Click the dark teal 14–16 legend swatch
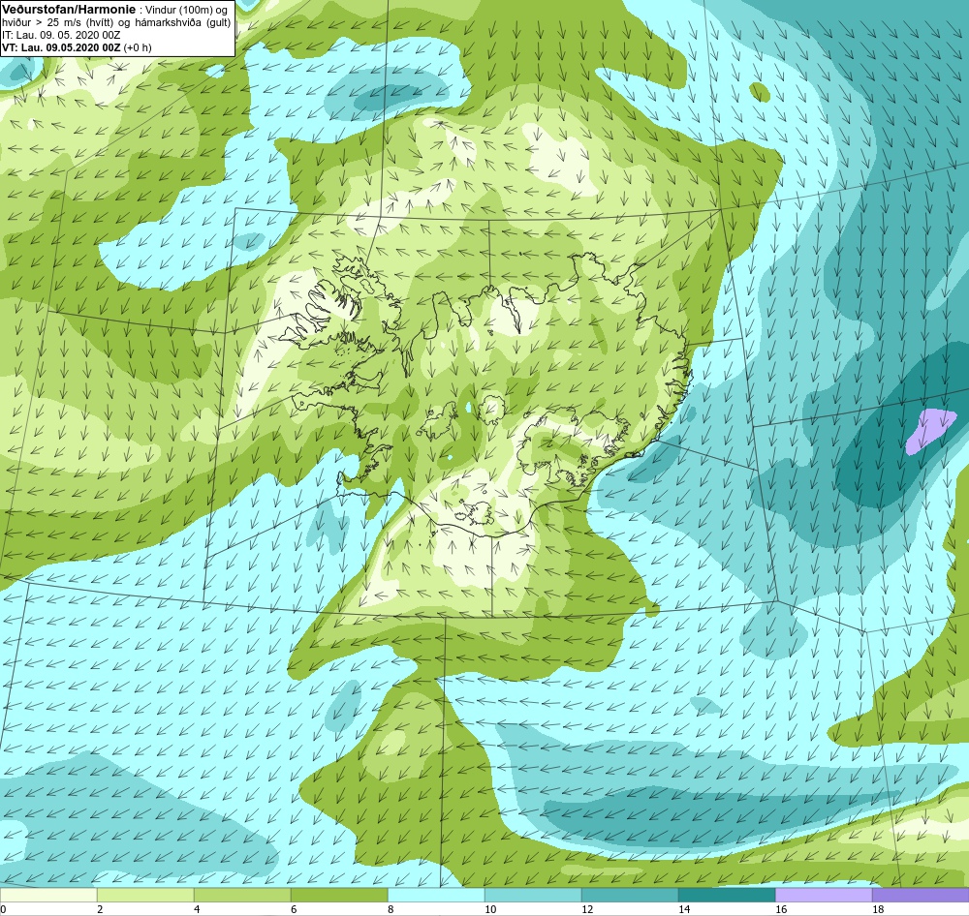 click(727, 895)
